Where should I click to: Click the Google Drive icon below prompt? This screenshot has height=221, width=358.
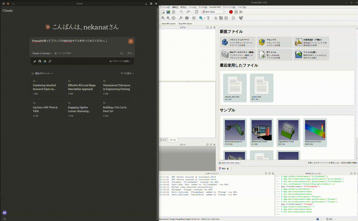coord(45,61)
